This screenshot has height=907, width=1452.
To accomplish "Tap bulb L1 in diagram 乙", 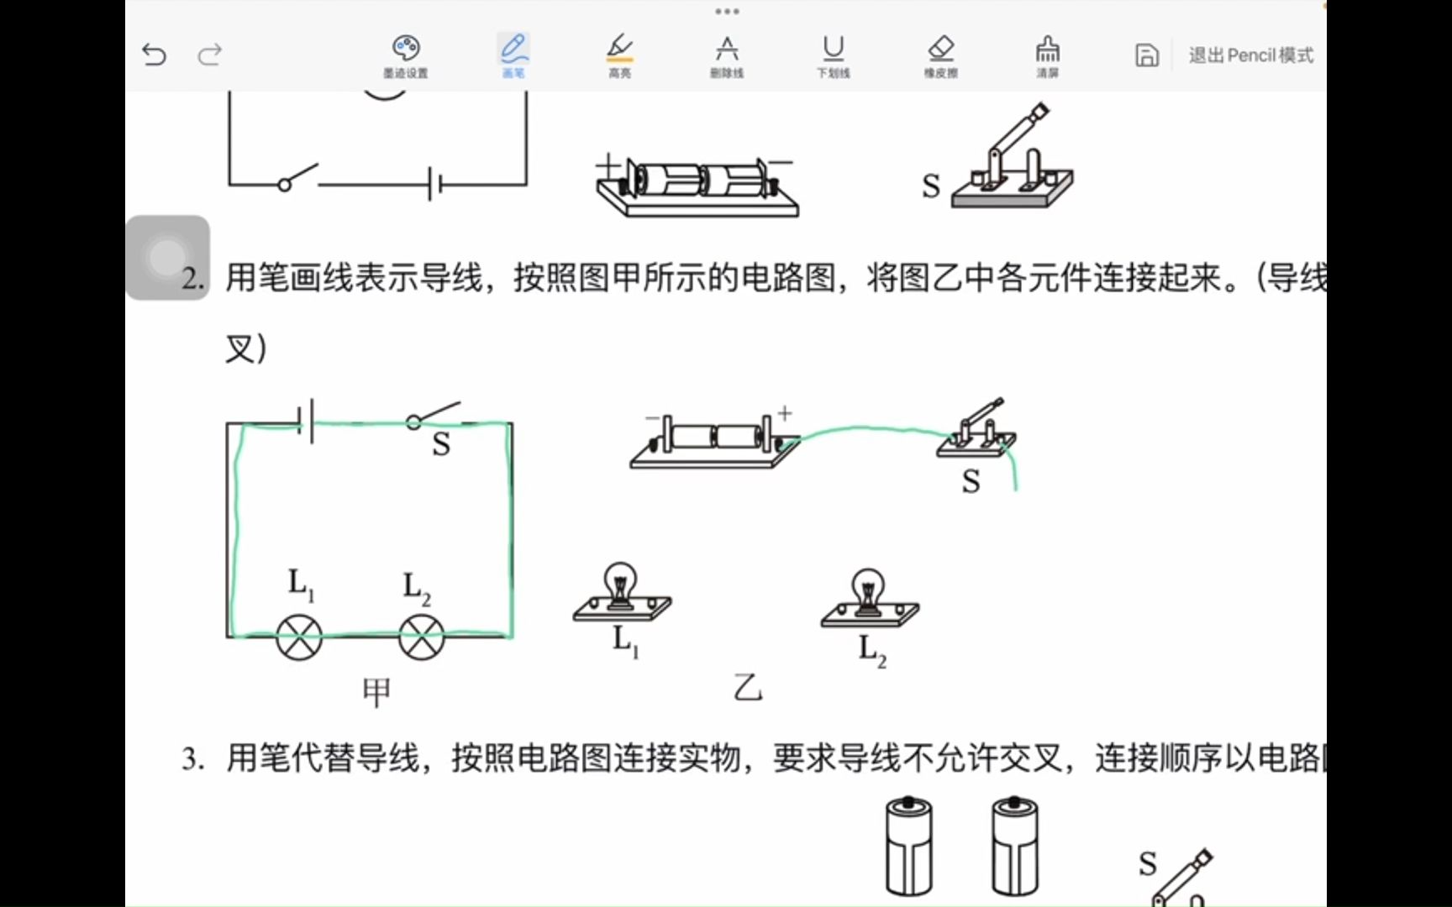I will point(622,593).
